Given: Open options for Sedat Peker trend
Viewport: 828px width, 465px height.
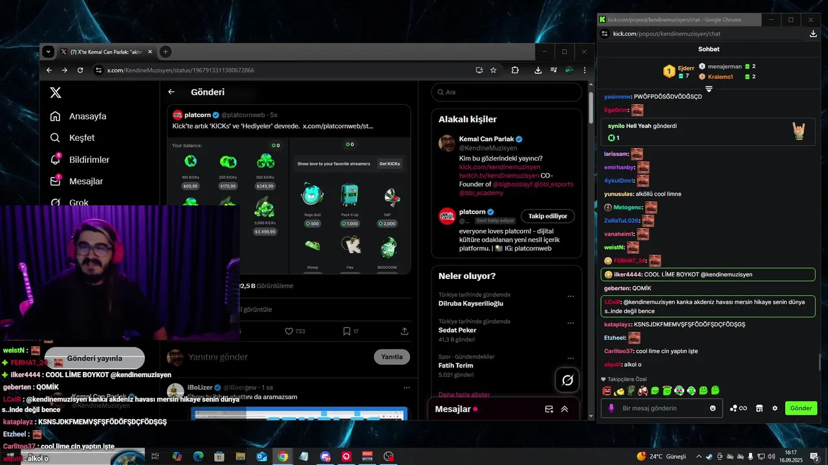Looking at the screenshot, I should [571, 323].
